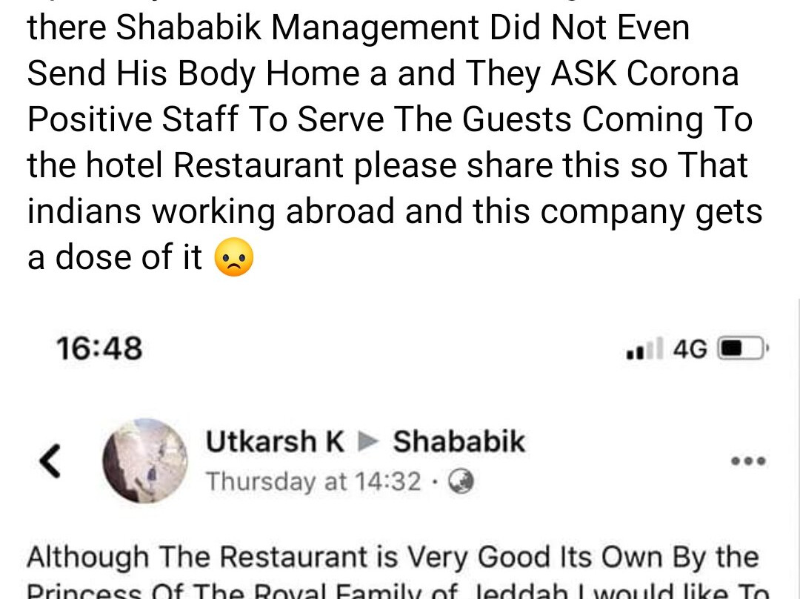
Task: Click the cellular signal bars
Action: click(645, 348)
